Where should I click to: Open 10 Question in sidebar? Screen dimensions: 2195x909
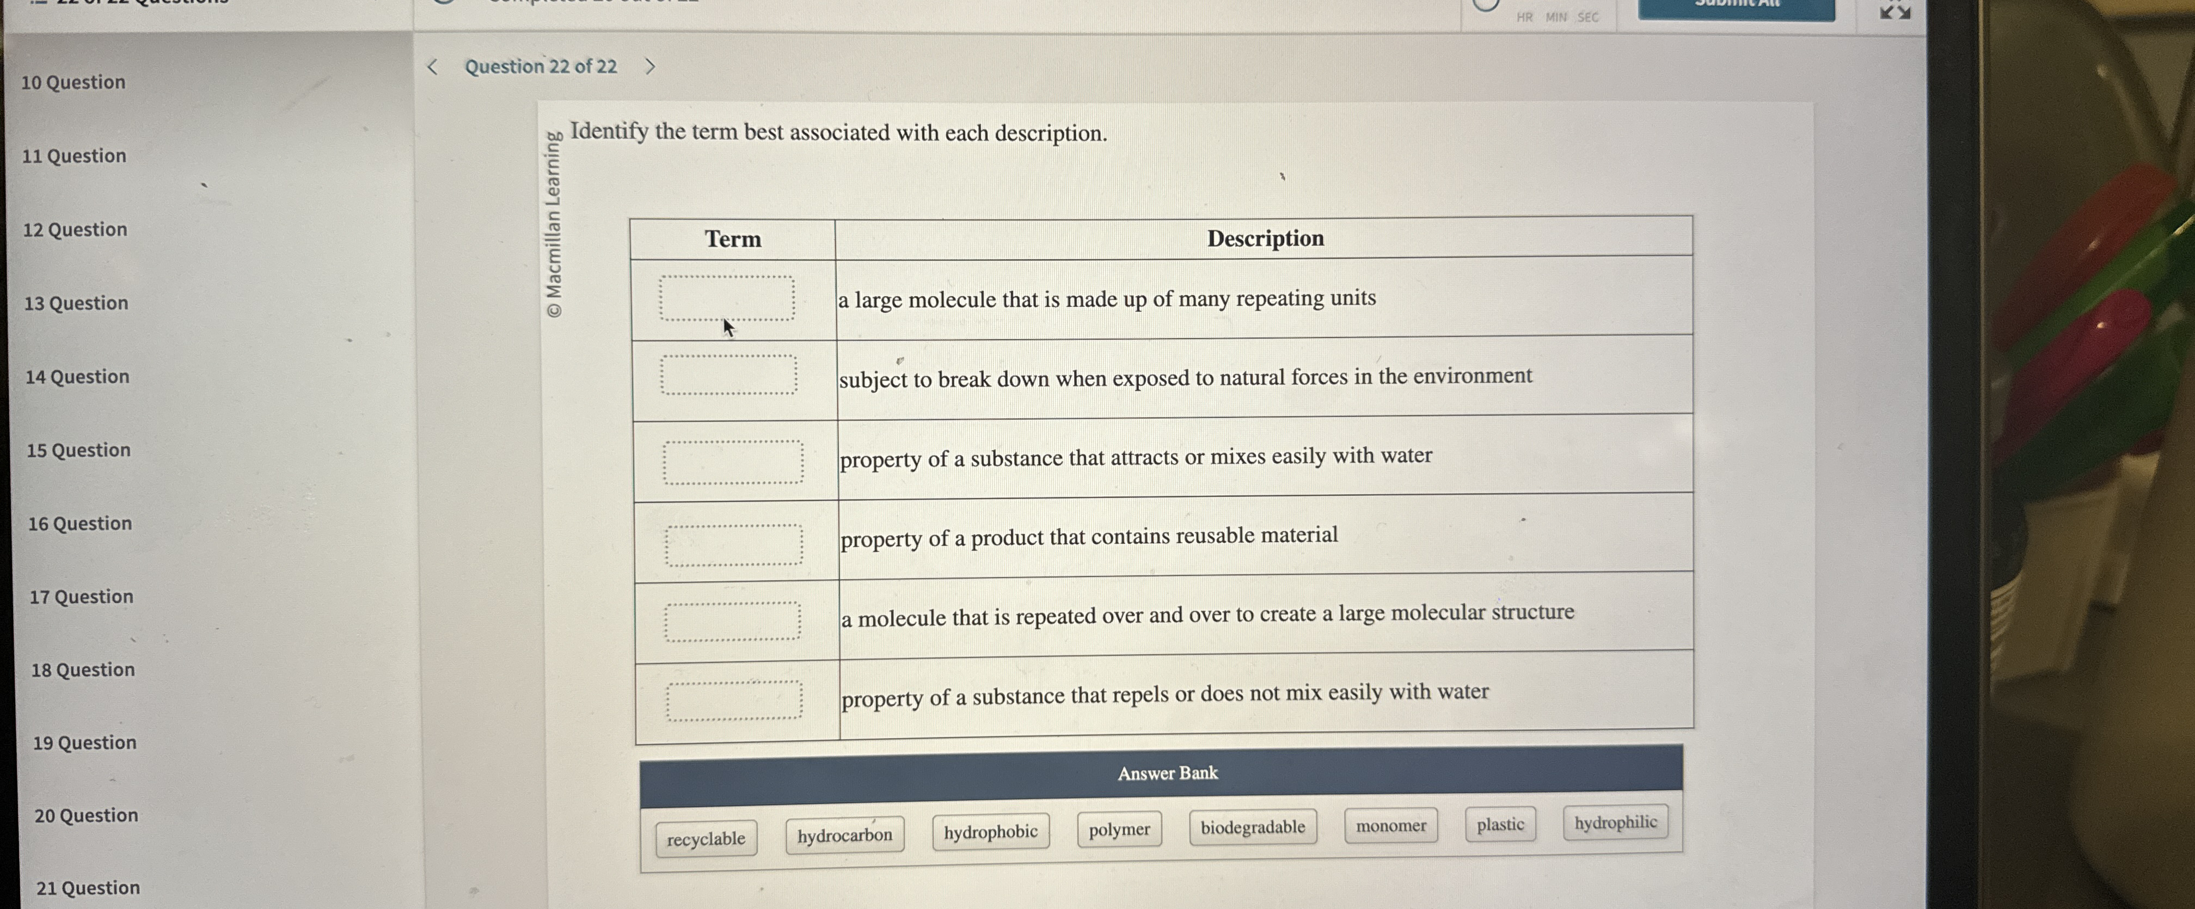[x=73, y=83]
